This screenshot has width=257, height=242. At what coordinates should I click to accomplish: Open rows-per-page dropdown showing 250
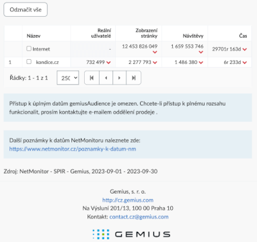68,78
